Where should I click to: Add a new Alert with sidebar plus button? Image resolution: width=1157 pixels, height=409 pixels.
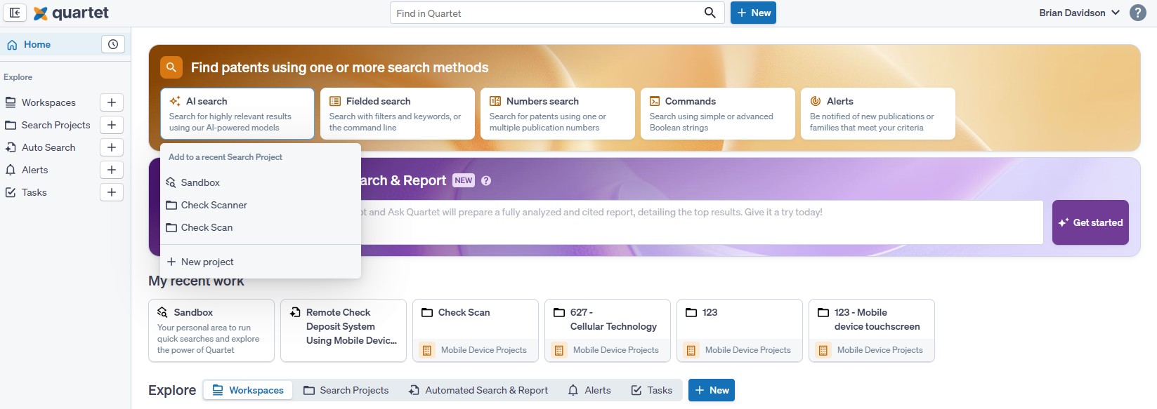point(112,170)
